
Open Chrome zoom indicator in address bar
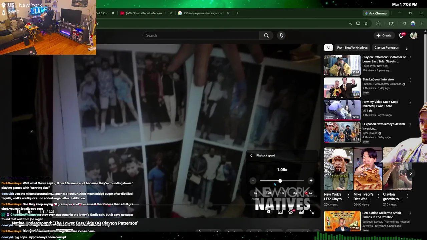pos(350,23)
